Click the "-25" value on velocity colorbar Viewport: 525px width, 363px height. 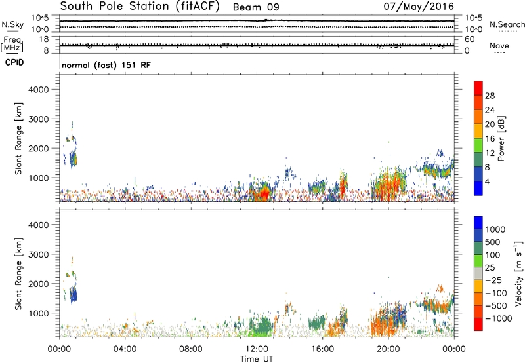click(493, 280)
